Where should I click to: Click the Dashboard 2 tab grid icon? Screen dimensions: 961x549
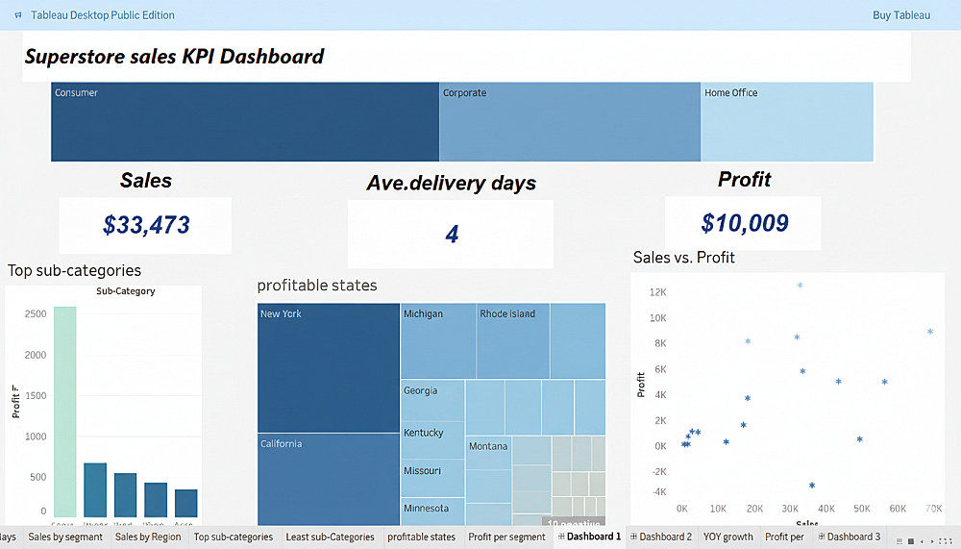[x=633, y=537]
